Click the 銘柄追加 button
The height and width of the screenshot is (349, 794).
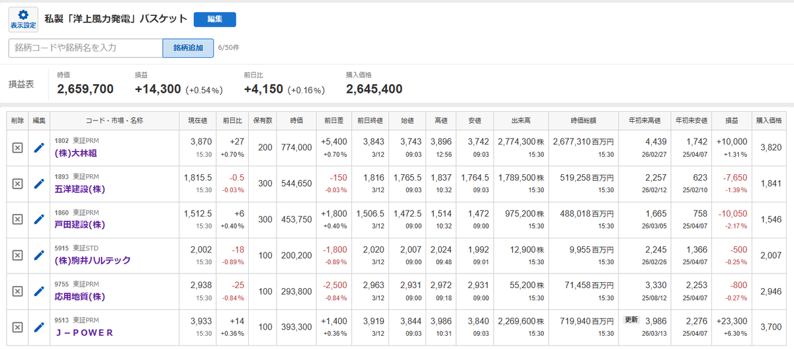[189, 48]
